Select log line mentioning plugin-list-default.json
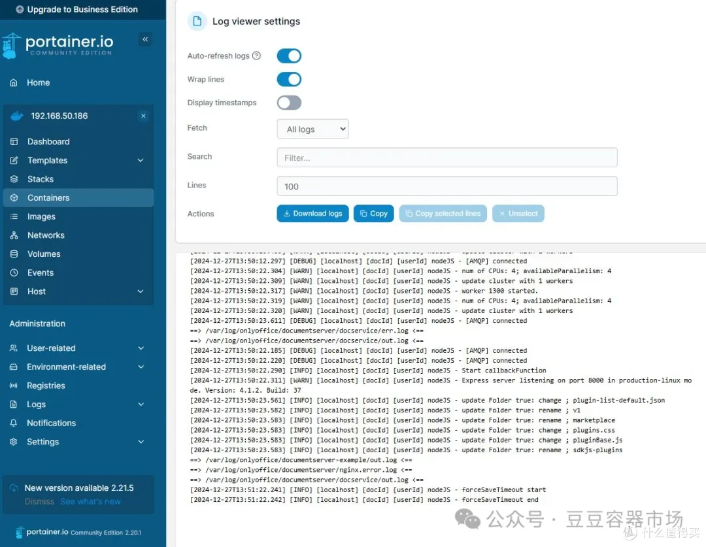Viewport: 706px width, 547px height. [x=428, y=400]
